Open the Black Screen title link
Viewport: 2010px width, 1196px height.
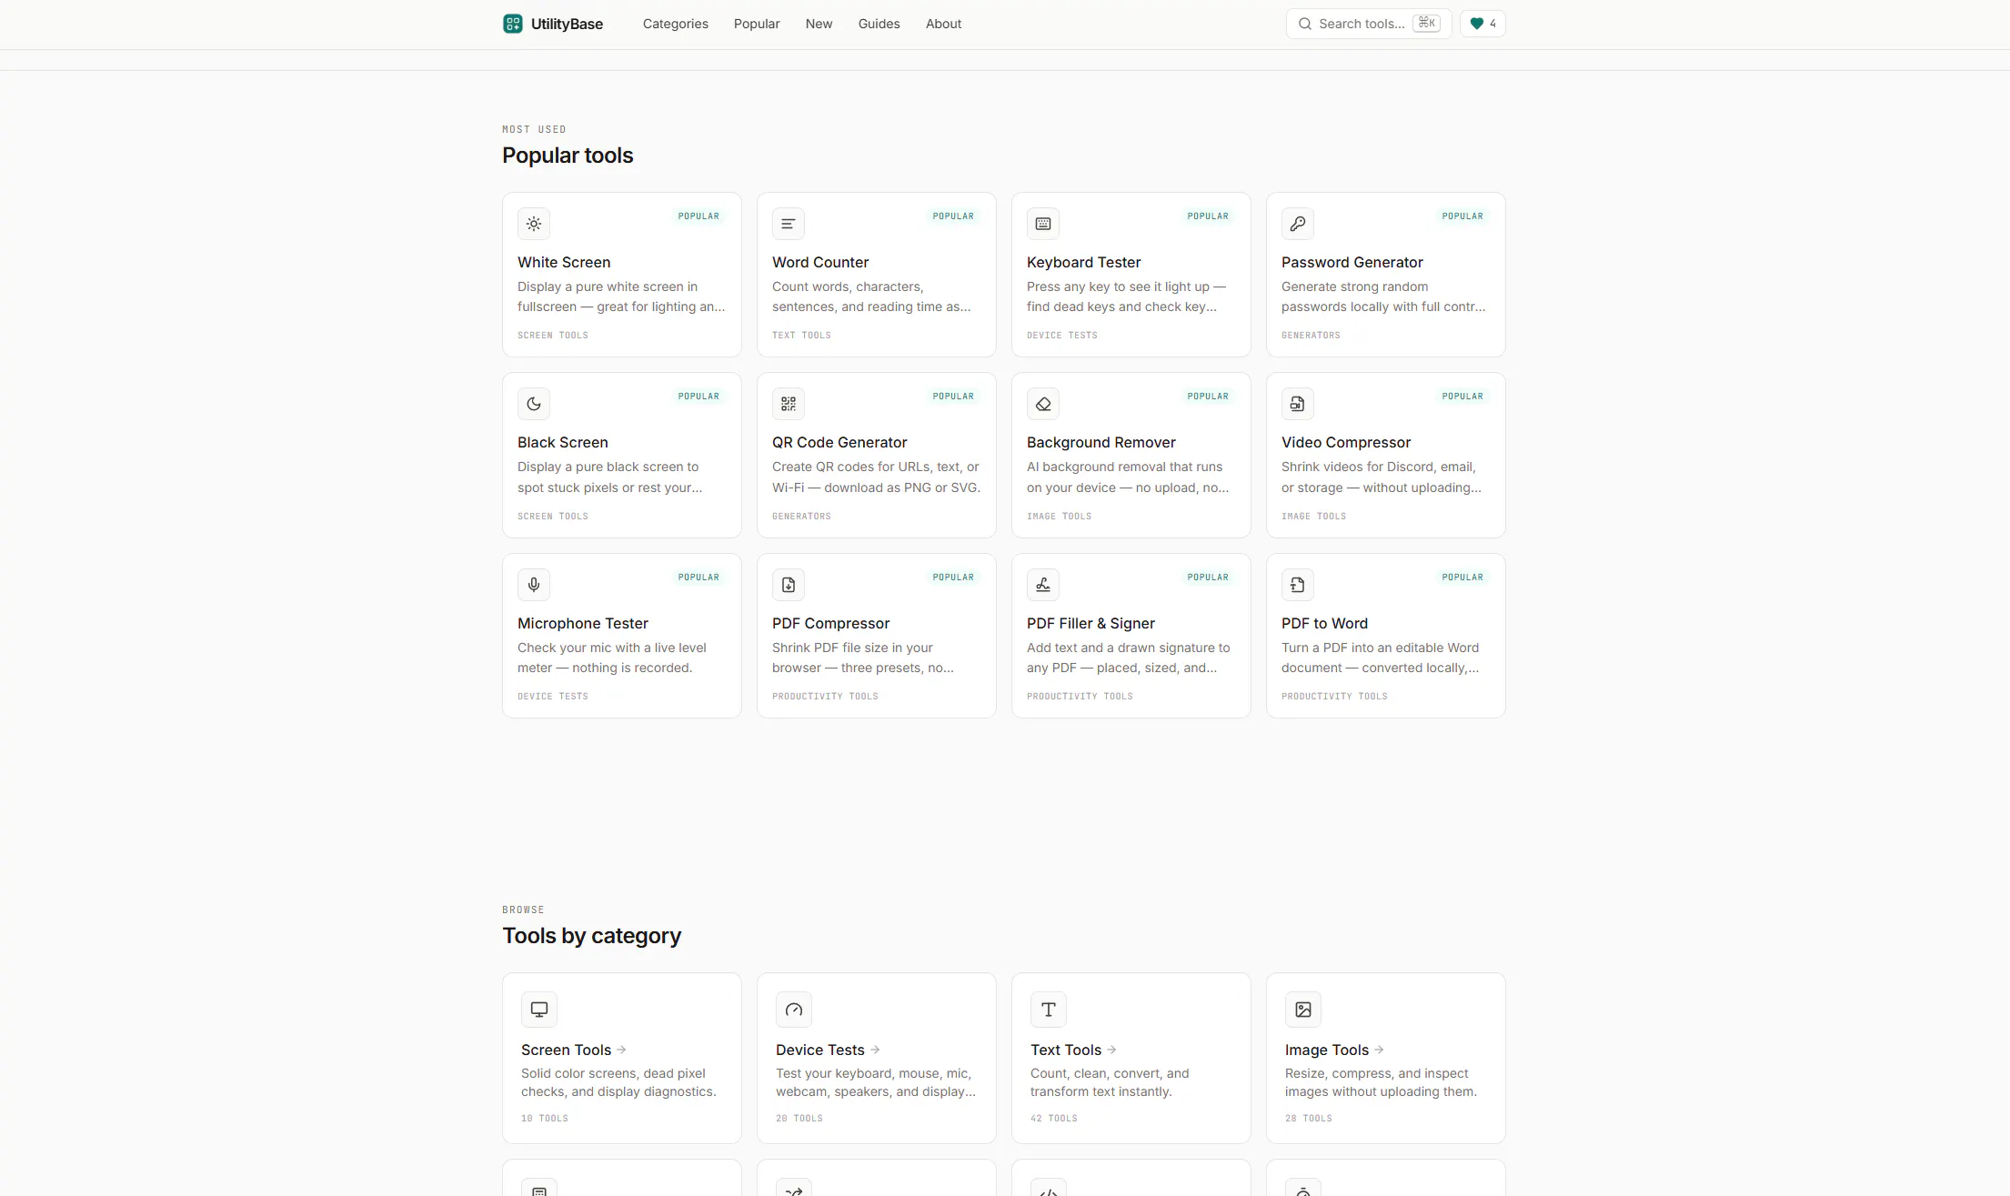click(x=563, y=442)
